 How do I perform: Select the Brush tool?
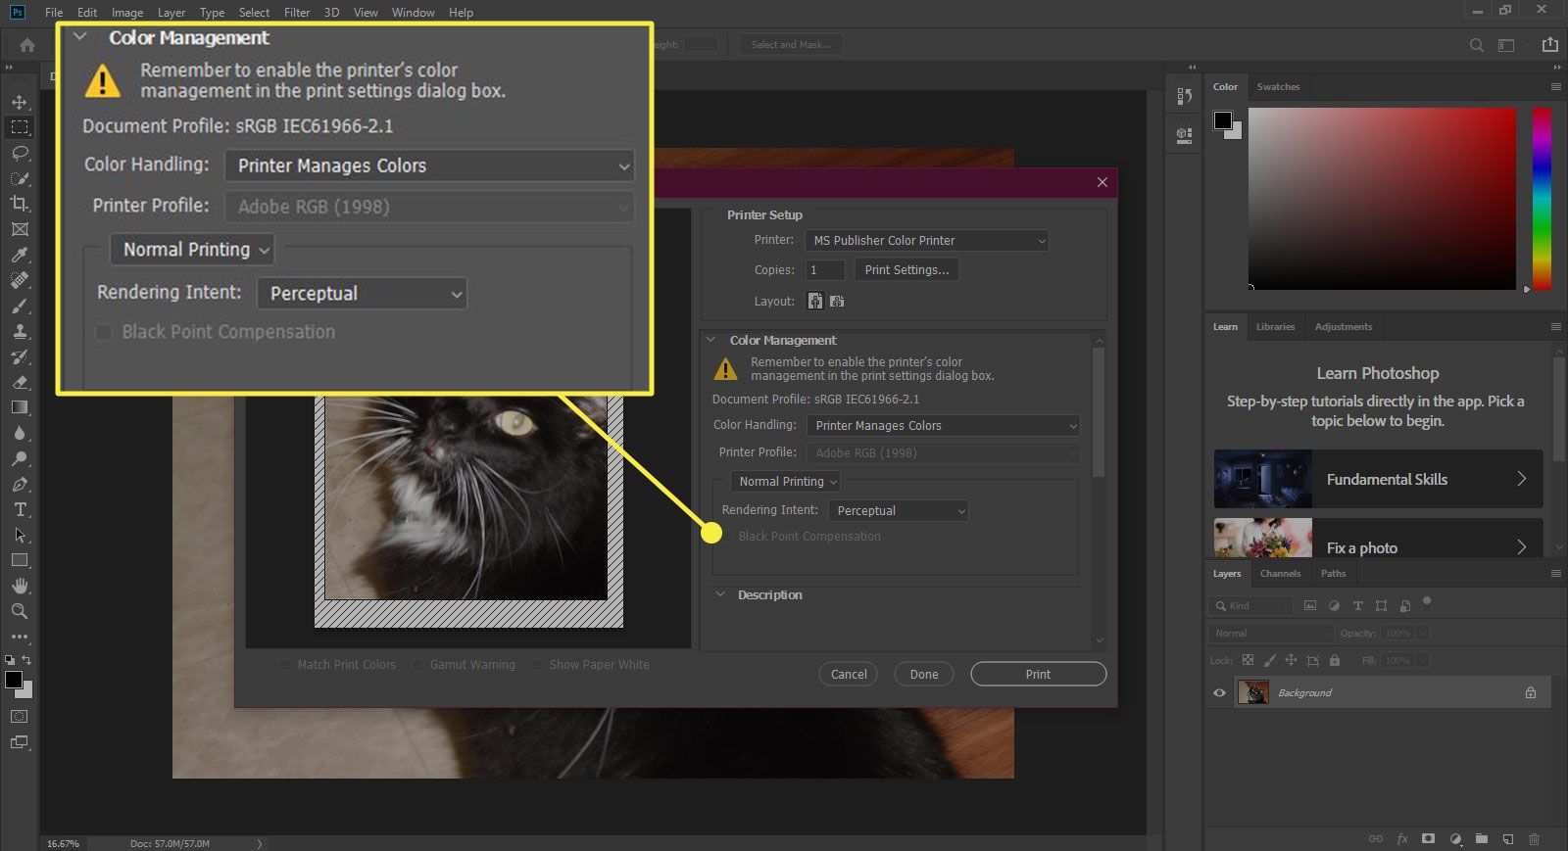pyautogui.click(x=20, y=306)
